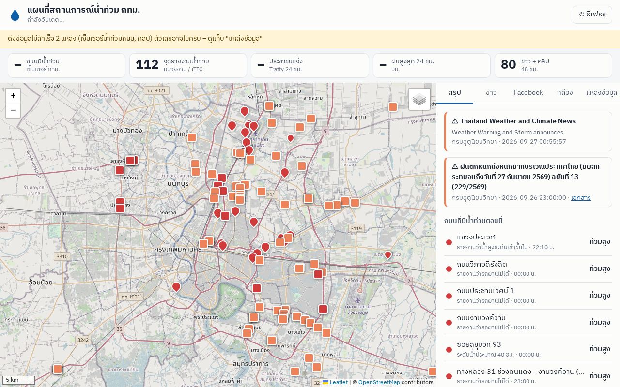Select the red pin at เขตลาดกระบัง
Image resolution: width=620 pixels, height=387 pixels.
[387, 254]
